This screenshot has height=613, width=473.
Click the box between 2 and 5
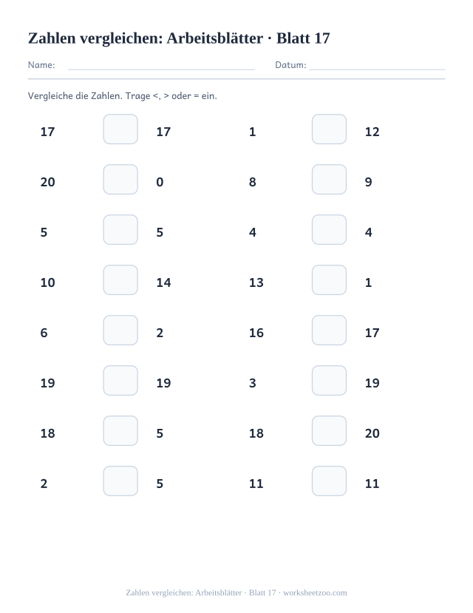pyautogui.click(x=120, y=481)
